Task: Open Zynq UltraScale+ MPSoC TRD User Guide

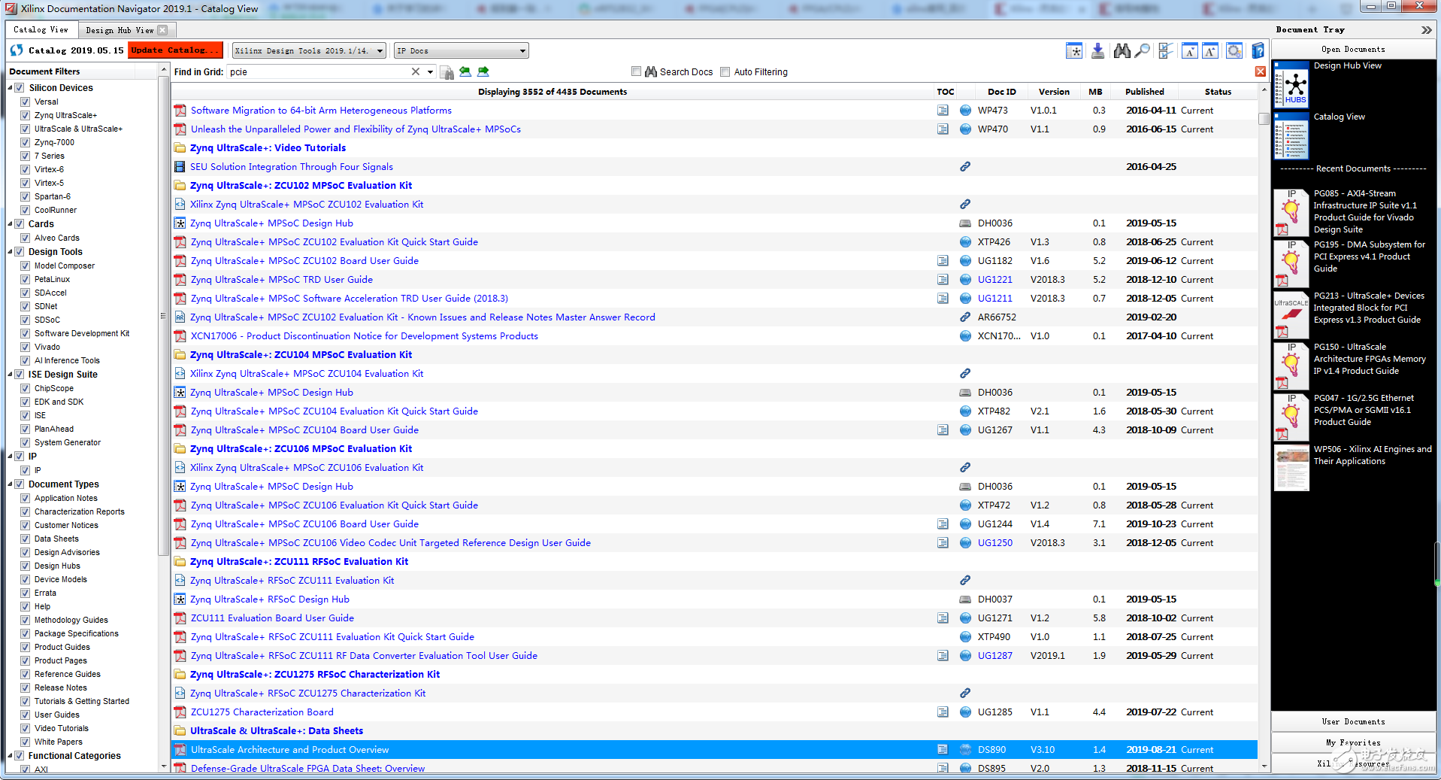Action: [x=281, y=280]
